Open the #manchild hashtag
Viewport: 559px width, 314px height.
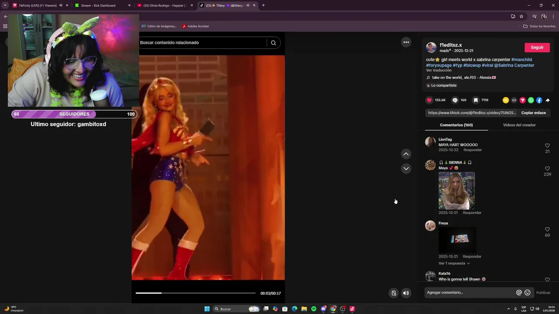point(521,59)
